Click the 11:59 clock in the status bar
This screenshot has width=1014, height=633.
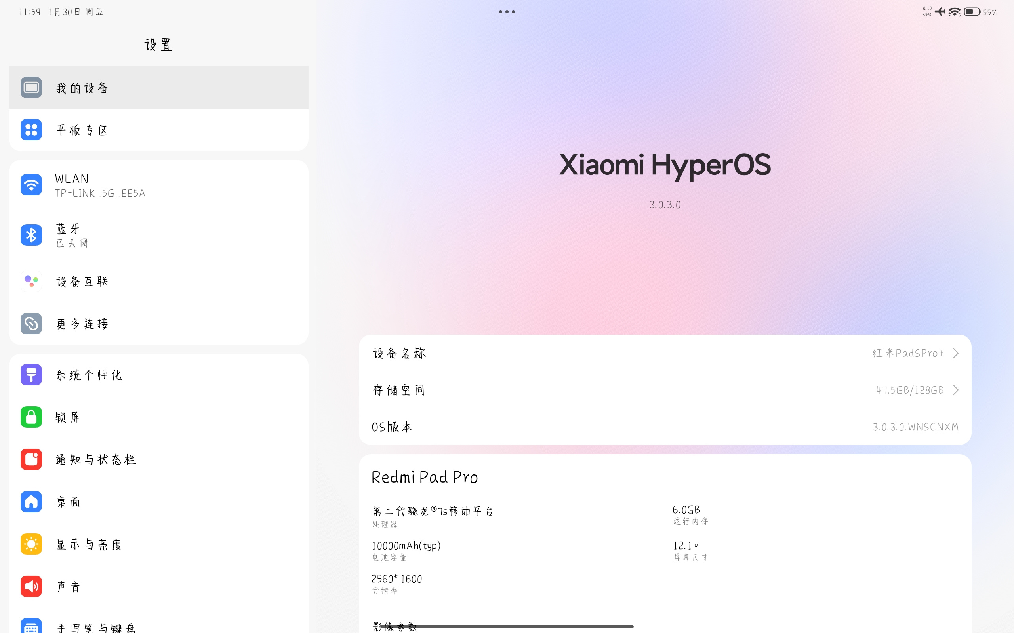pos(29,12)
